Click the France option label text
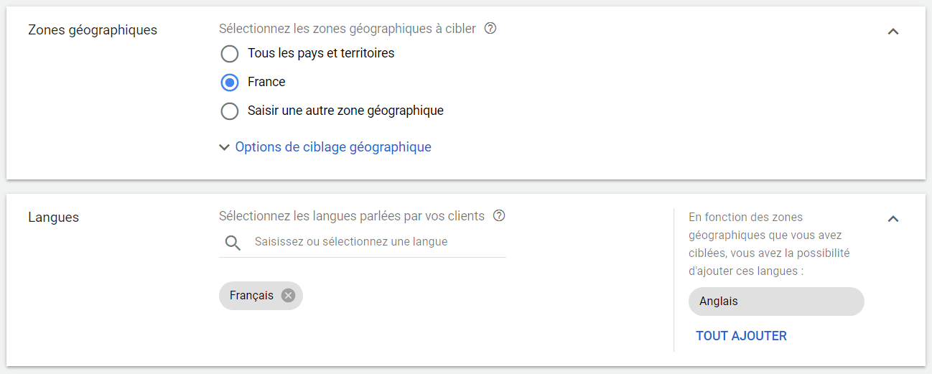The height and width of the screenshot is (374, 932). click(x=266, y=82)
